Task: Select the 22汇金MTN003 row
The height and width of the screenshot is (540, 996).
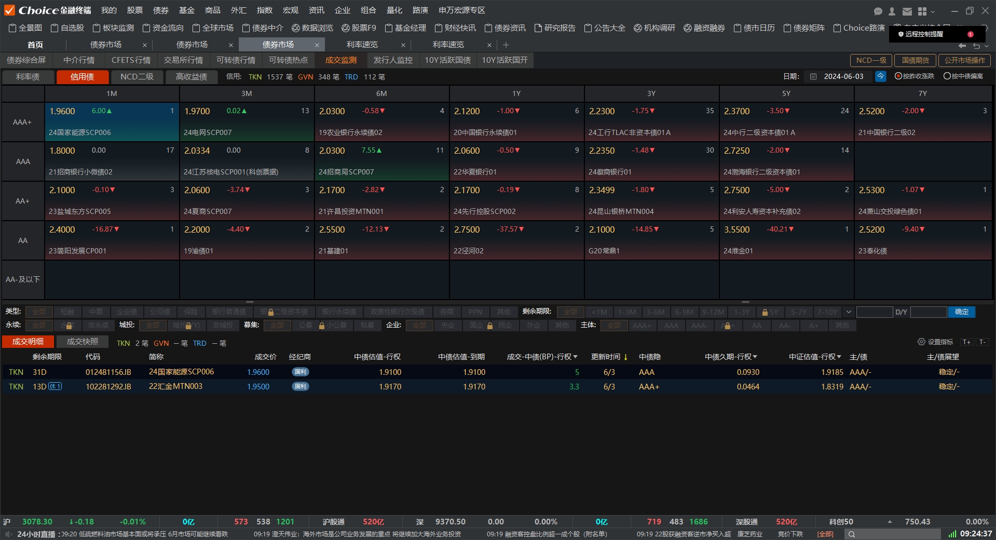Action: pyautogui.click(x=497, y=387)
